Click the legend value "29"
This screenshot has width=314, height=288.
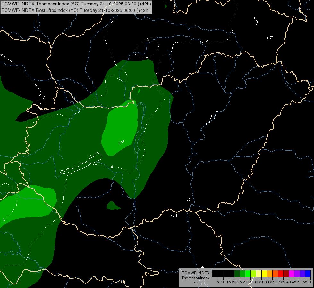[x=251, y=282]
